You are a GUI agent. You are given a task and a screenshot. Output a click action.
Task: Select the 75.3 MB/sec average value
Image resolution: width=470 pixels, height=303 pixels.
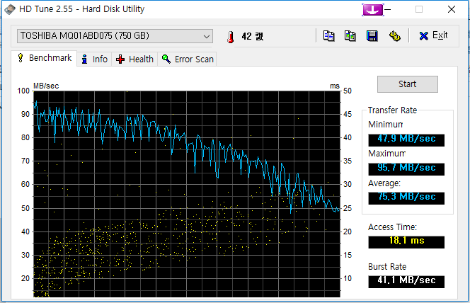coord(406,198)
